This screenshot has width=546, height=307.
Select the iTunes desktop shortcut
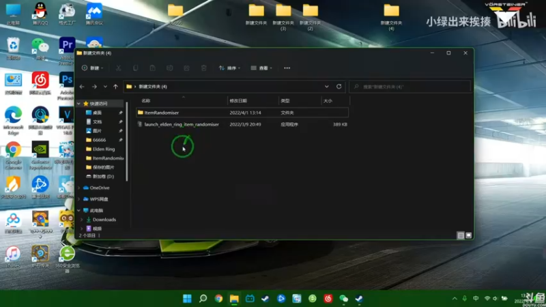[13, 257]
